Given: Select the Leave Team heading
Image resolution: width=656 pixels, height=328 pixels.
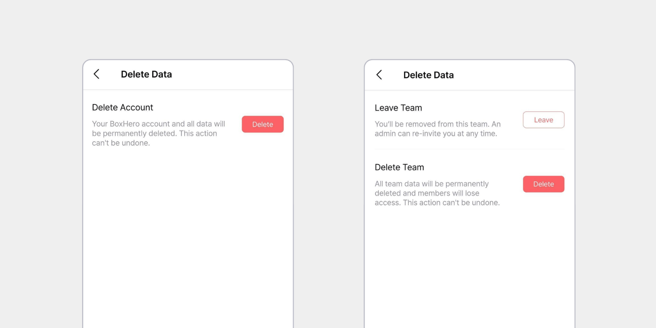Looking at the screenshot, I should [398, 108].
